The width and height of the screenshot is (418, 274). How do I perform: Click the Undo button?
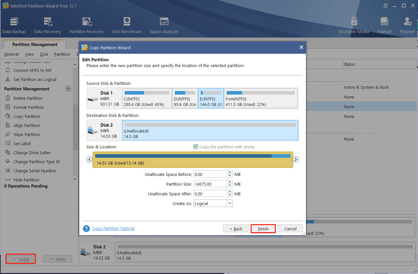(57, 259)
